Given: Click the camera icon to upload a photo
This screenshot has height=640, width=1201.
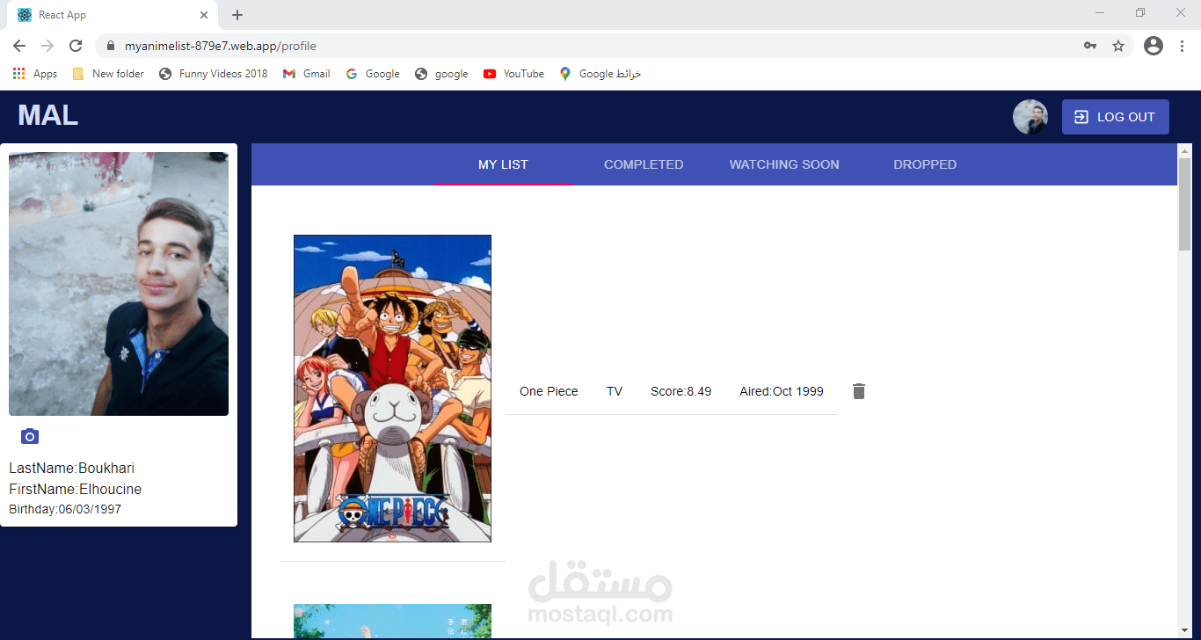Looking at the screenshot, I should (x=30, y=436).
